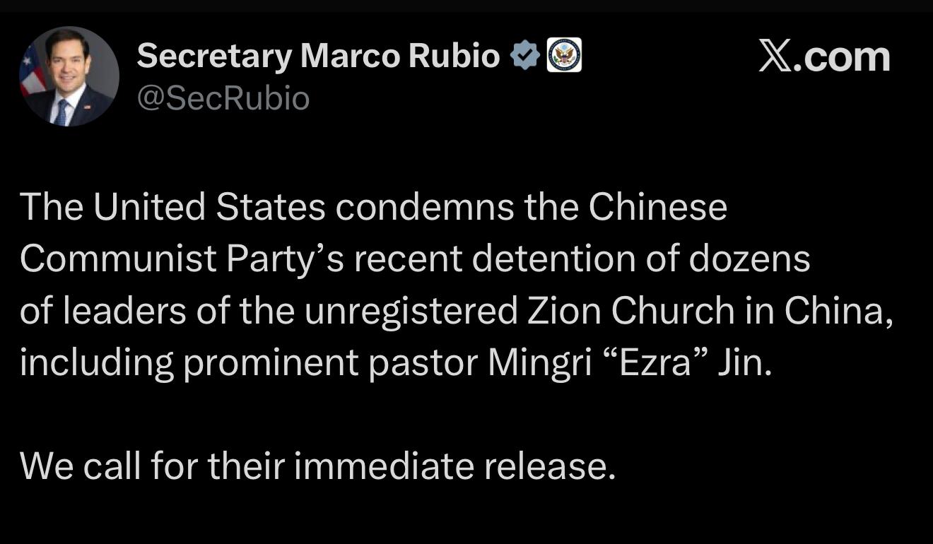Click the State Department seal badge
The height and width of the screenshot is (544, 933).
(x=564, y=55)
